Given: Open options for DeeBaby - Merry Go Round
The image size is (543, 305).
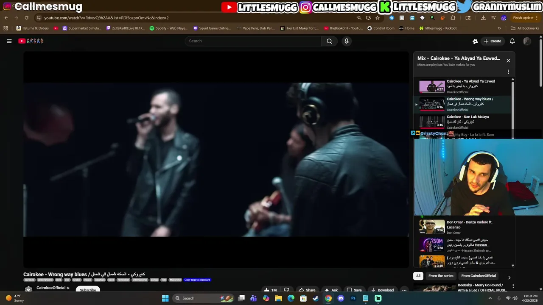Looking at the screenshot, I should click(x=513, y=286).
